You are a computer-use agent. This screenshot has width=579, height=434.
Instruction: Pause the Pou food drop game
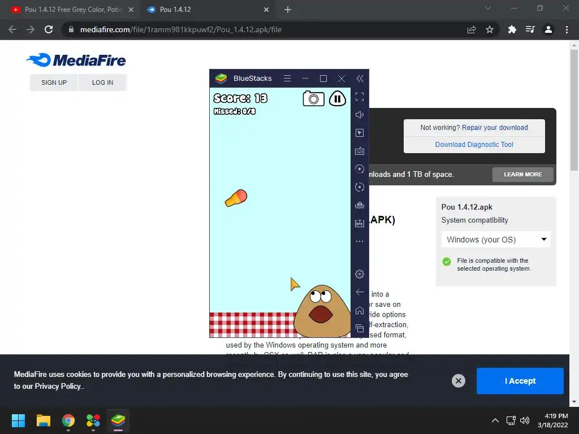[337, 98]
